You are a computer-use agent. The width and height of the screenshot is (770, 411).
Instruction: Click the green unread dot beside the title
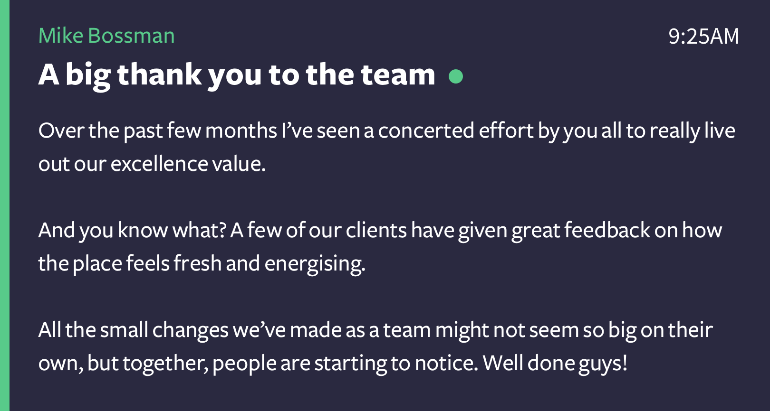tap(456, 76)
